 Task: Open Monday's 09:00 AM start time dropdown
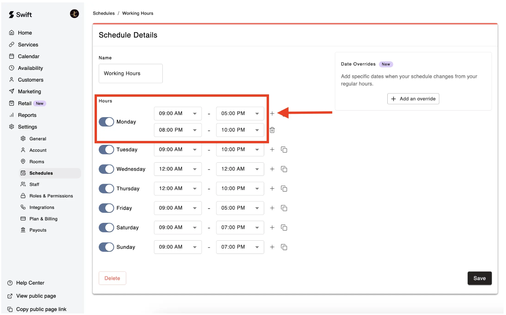tap(178, 114)
